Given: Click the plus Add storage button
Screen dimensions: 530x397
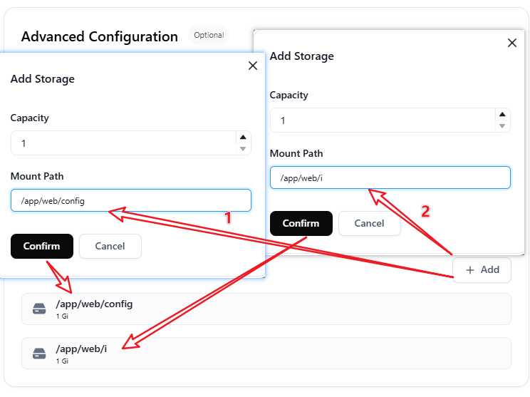Looking at the screenshot, I should 482,270.
